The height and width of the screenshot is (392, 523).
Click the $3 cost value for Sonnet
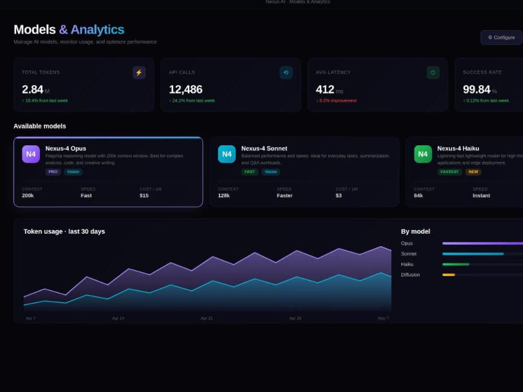click(x=338, y=195)
